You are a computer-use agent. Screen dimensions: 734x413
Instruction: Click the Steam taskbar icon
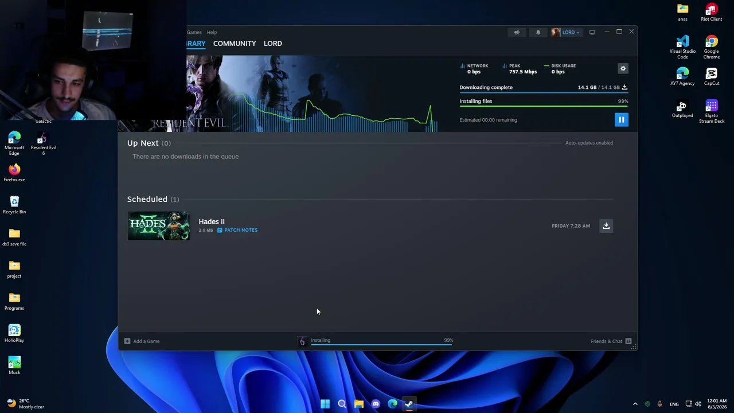(x=409, y=404)
